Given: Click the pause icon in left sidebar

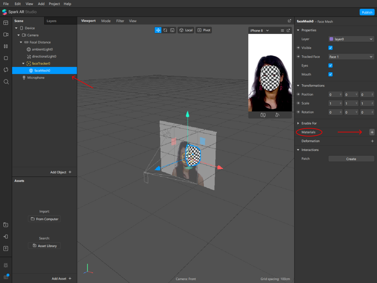Looking at the screenshot, I should 6,46.
